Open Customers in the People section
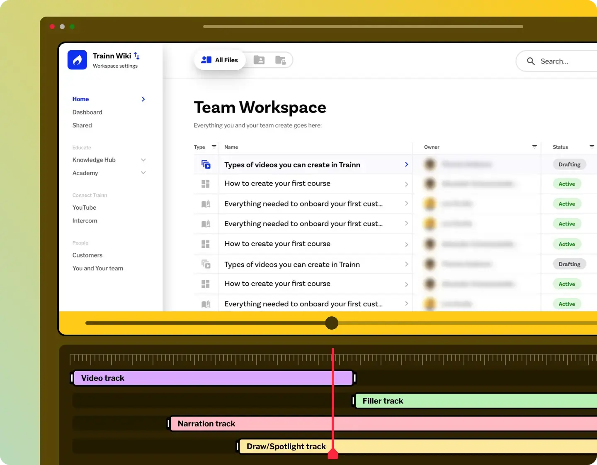The image size is (597, 465). (x=87, y=255)
